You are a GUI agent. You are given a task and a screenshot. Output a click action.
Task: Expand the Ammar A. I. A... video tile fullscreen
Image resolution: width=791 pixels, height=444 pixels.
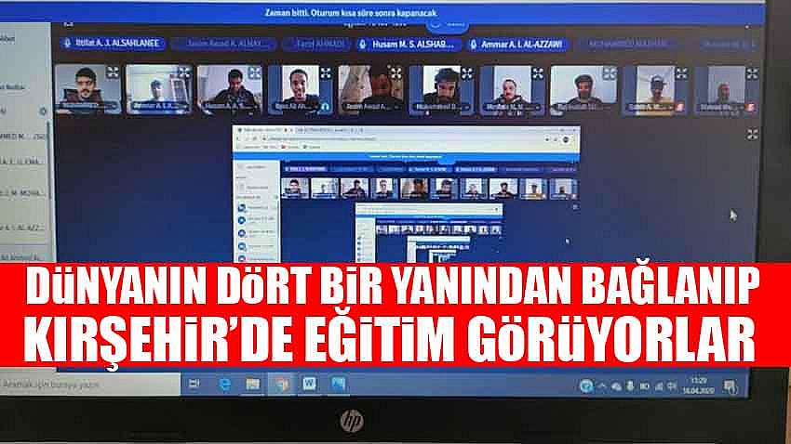183,72
